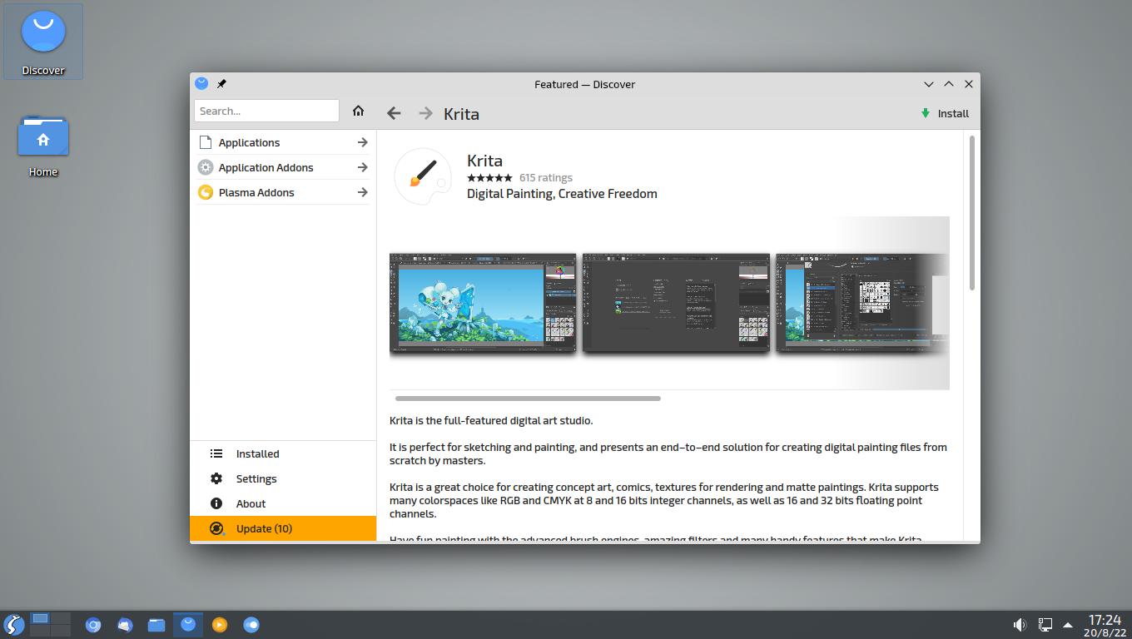The height and width of the screenshot is (639, 1132).
Task: Minimize the Discover window
Action: tap(929, 84)
